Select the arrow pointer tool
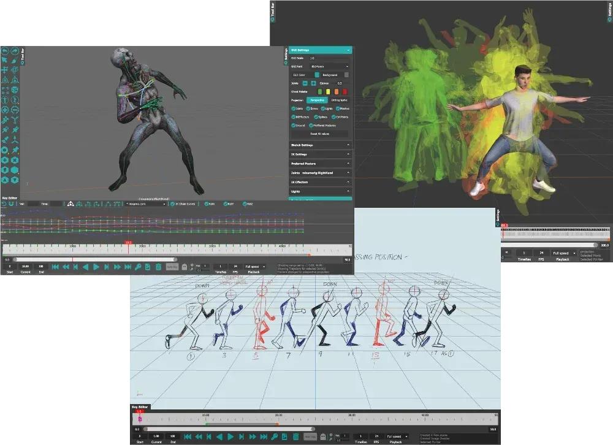 point(5,60)
